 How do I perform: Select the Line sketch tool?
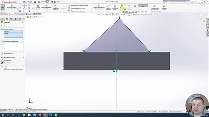(20, 6)
